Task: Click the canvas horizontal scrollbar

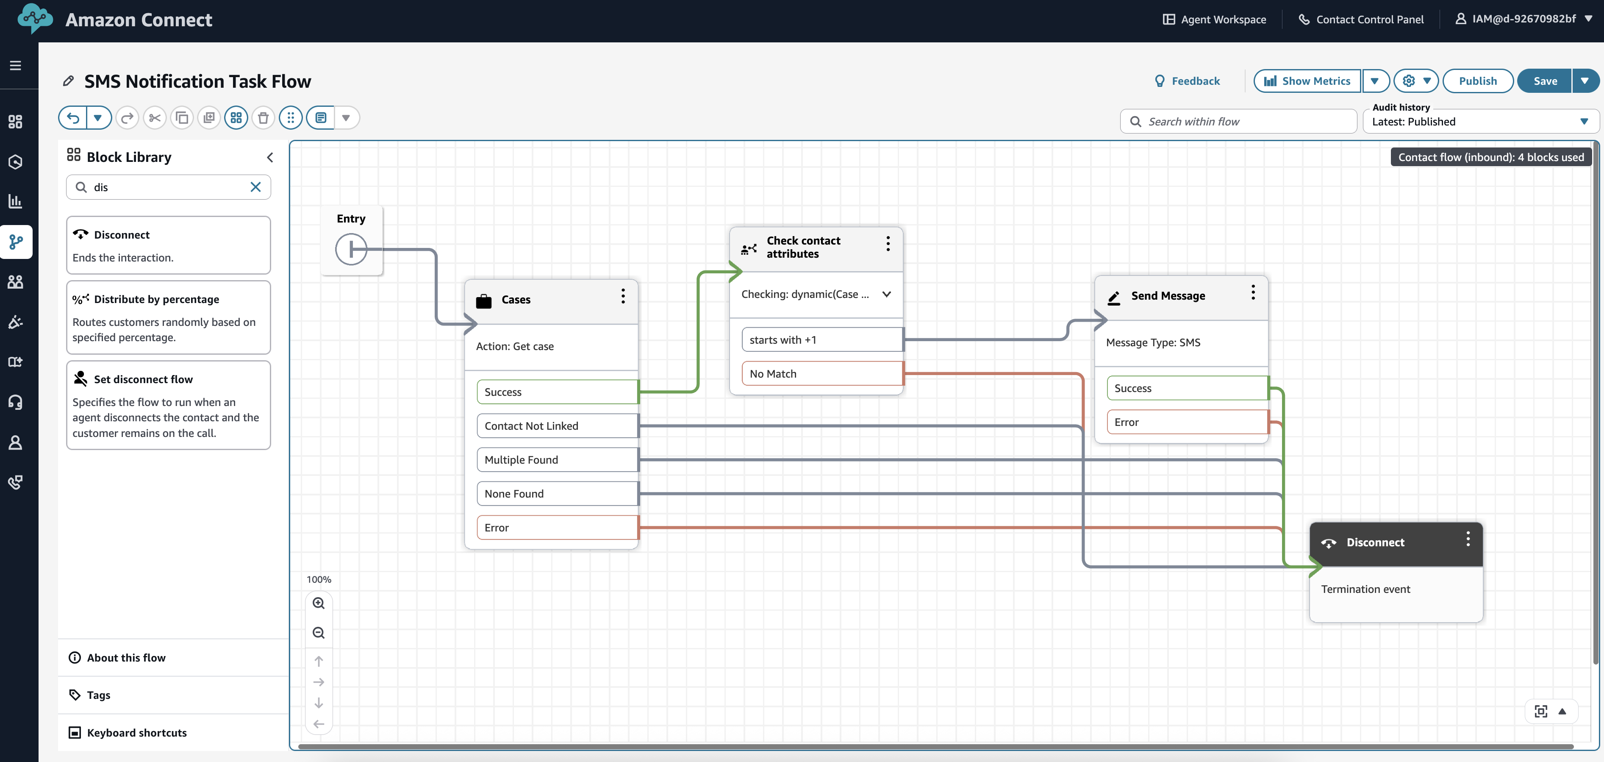Action: click(x=934, y=746)
